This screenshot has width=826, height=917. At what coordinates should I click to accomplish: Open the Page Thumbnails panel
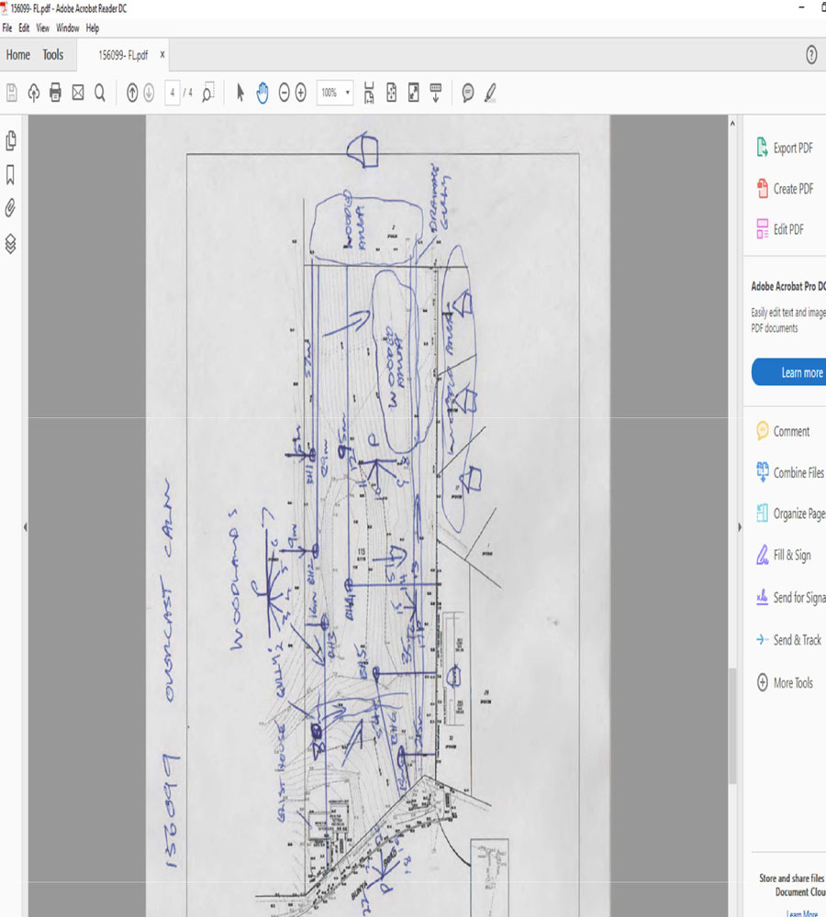tap(11, 140)
